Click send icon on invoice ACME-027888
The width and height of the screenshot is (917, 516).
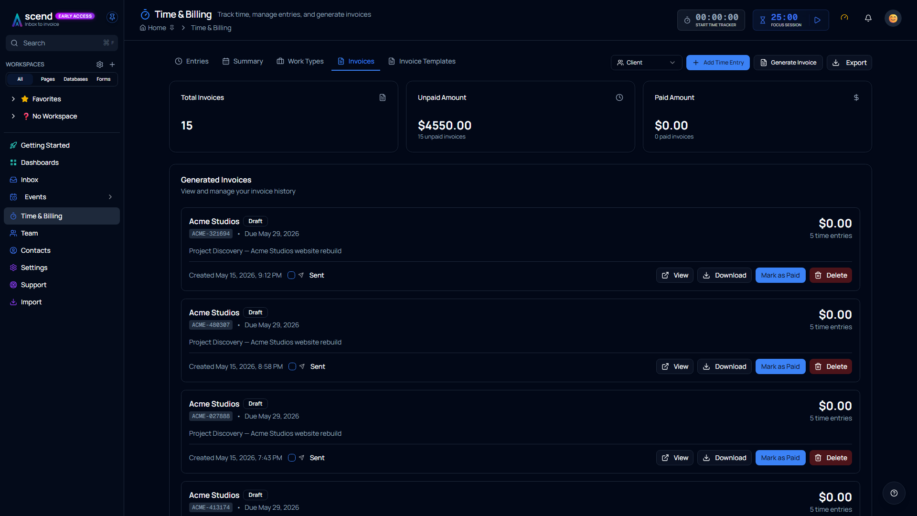[302, 458]
